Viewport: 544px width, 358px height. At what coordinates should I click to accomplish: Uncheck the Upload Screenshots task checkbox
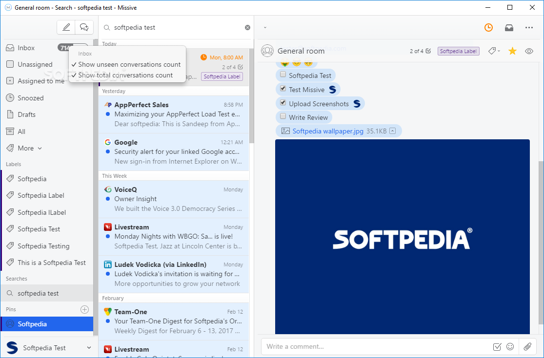283,103
